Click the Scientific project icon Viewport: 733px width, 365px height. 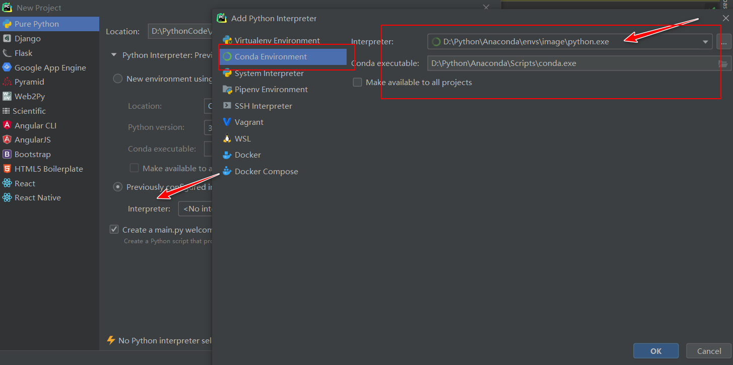(x=7, y=111)
